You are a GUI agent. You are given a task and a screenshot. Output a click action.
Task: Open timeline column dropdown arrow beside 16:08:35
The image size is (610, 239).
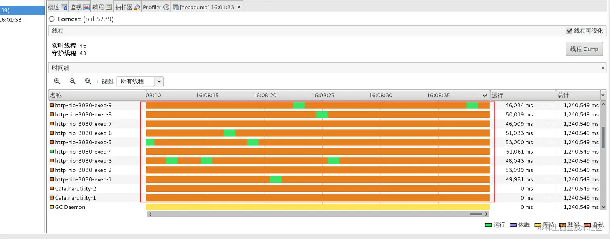(485, 96)
